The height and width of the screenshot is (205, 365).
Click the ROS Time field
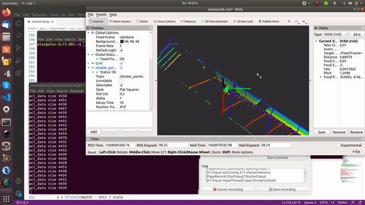(x=120, y=145)
